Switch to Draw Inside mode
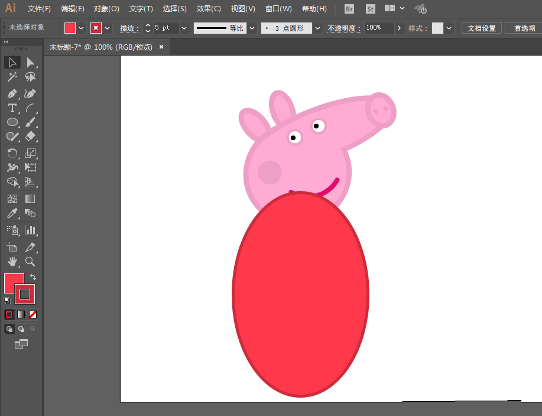Image resolution: width=542 pixels, height=416 pixels. click(x=33, y=329)
